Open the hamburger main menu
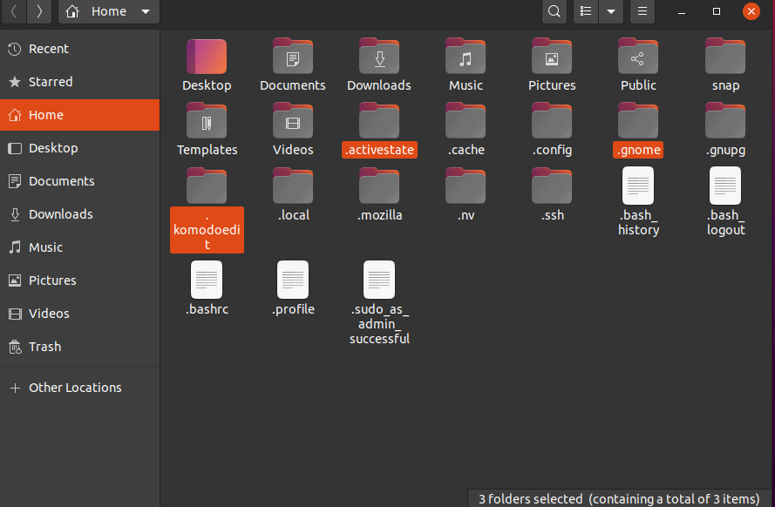 pos(642,12)
